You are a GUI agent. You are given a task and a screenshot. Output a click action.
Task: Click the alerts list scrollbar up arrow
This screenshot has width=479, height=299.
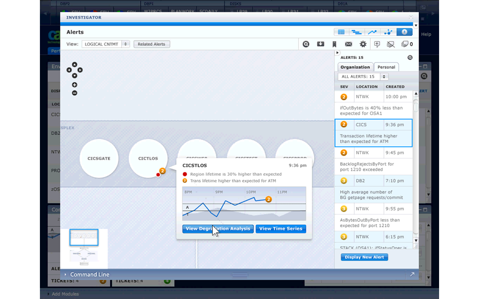(416, 93)
